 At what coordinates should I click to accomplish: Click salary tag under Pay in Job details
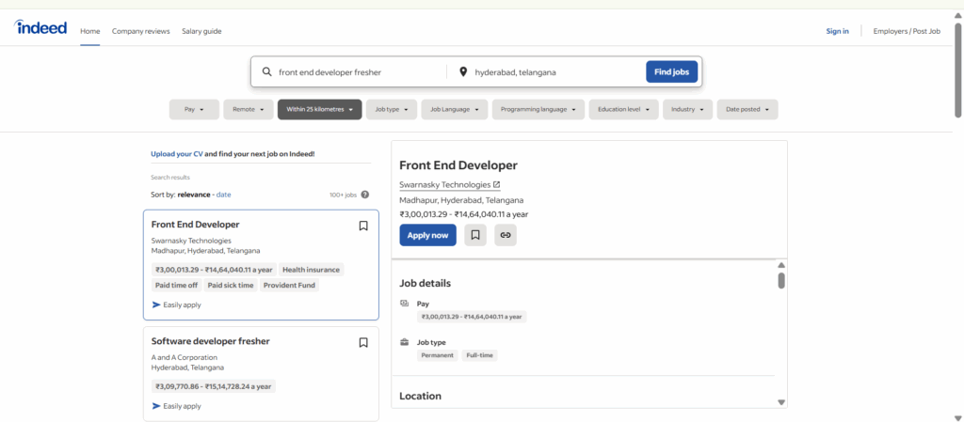pyautogui.click(x=472, y=317)
